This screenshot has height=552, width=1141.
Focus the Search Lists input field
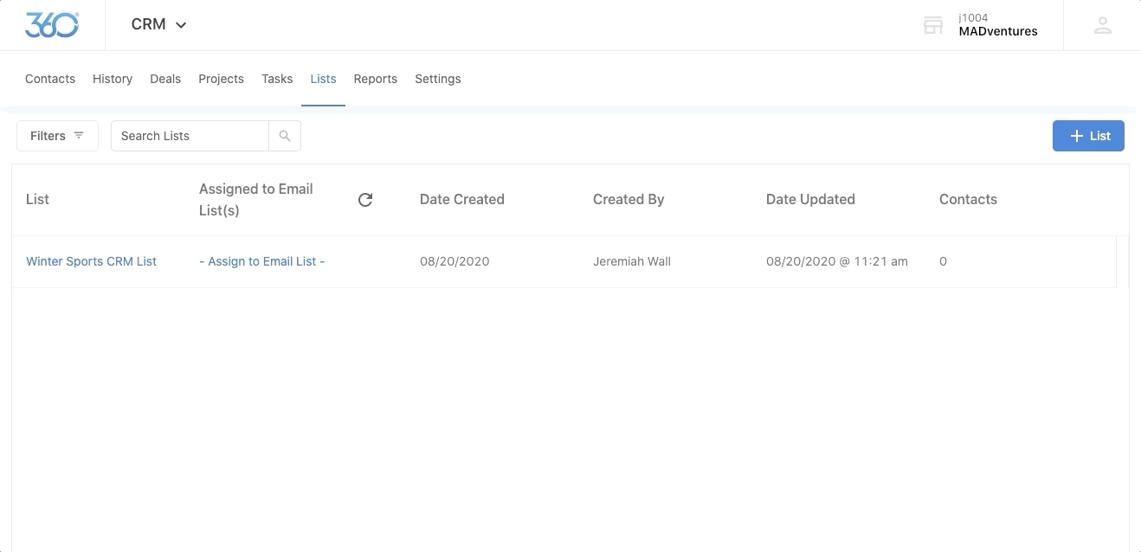(190, 136)
